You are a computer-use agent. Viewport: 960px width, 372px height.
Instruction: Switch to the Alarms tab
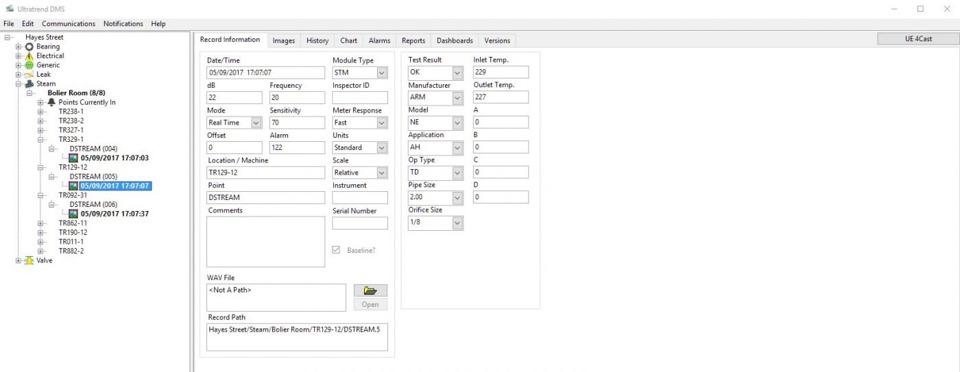pyautogui.click(x=379, y=40)
